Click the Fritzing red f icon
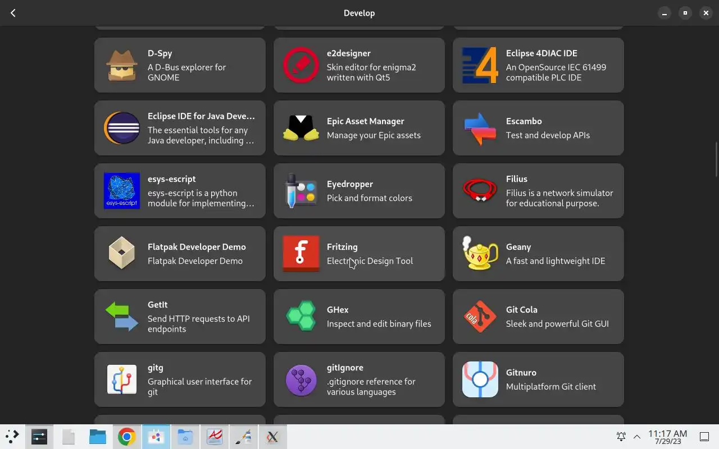Viewport: 719px width, 449px height. [x=301, y=254]
